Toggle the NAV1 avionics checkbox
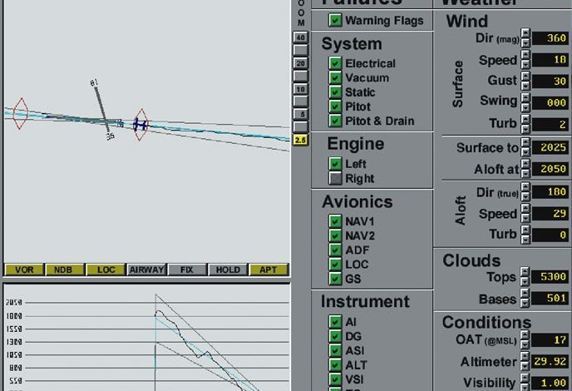Image resolution: width=572 pixels, height=391 pixels. click(335, 221)
